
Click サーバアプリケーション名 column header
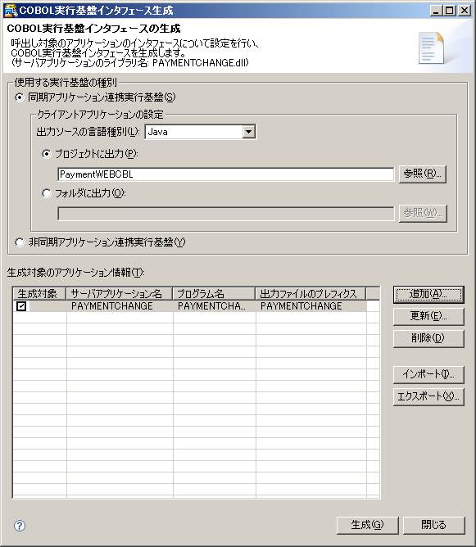click(x=120, y=294)
